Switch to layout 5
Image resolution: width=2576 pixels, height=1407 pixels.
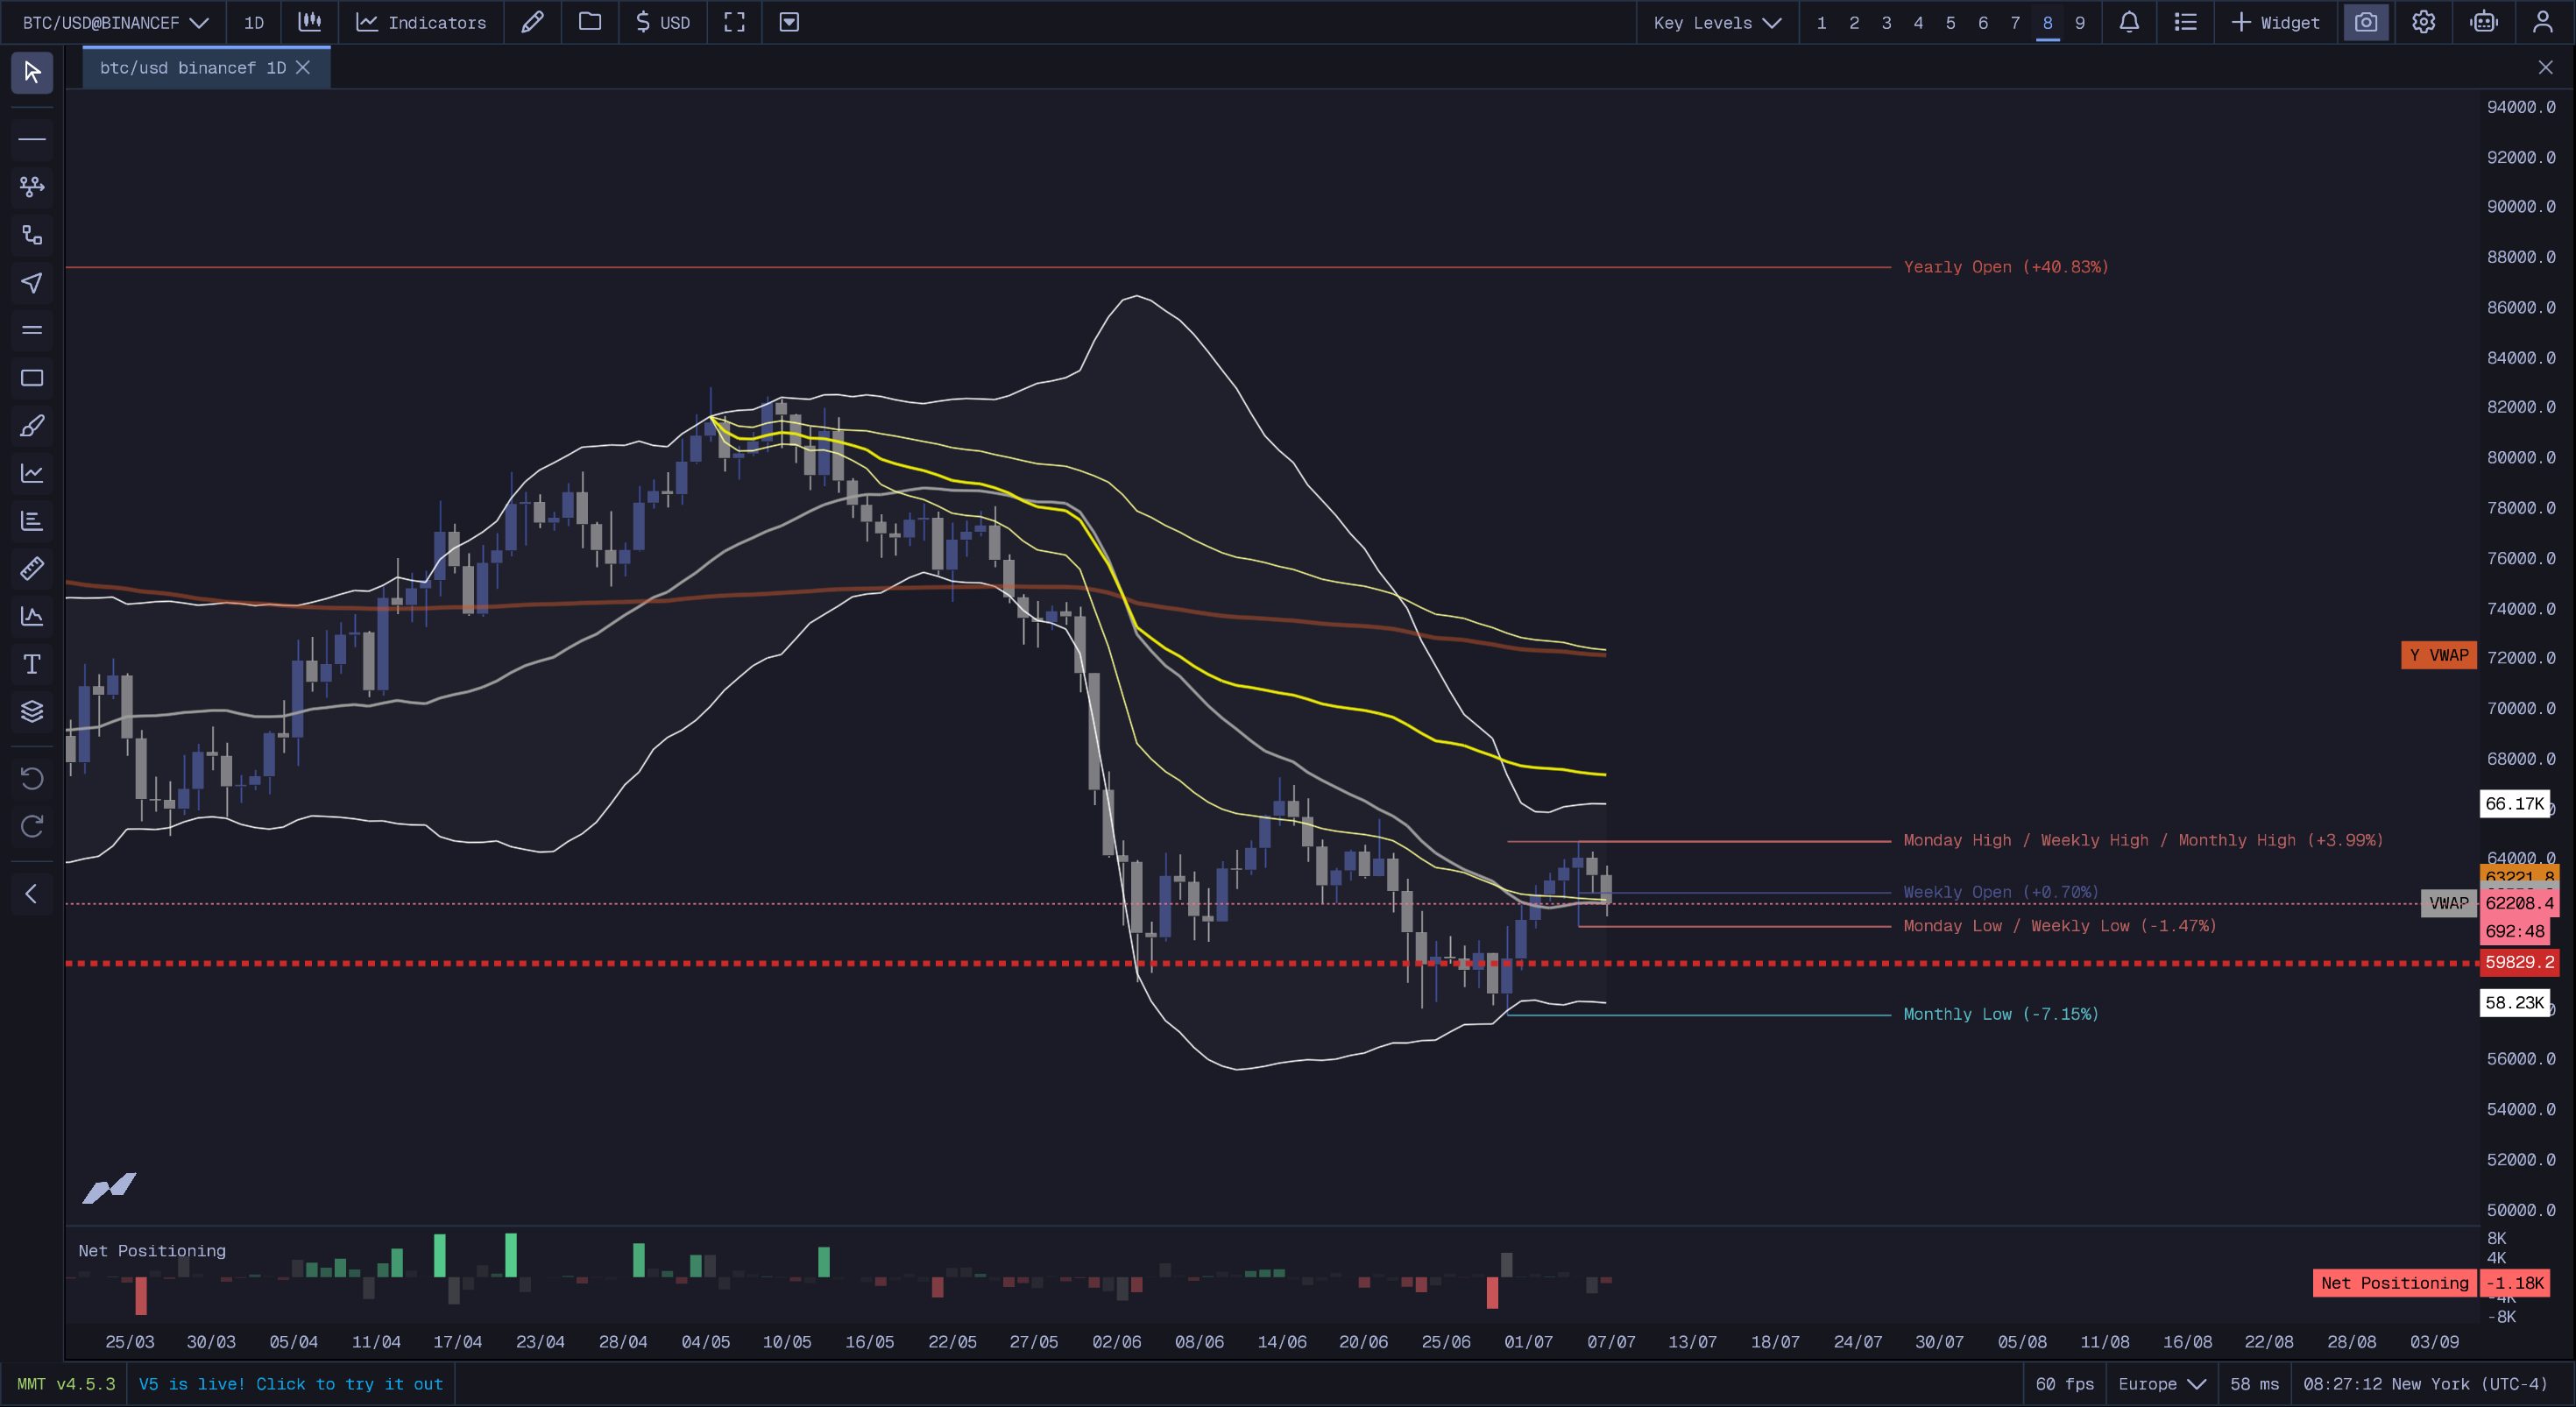click(1951, 22)
